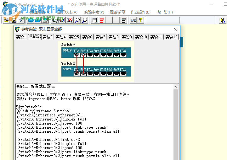This screenshot has width=227, height=160.
Task: Select the 实验2 tab
Action: point(34,36)
